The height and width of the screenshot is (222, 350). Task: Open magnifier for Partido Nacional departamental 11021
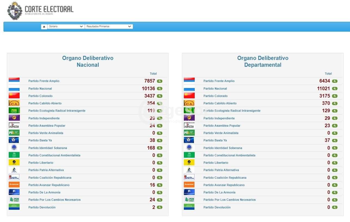[x=334, y=89]
